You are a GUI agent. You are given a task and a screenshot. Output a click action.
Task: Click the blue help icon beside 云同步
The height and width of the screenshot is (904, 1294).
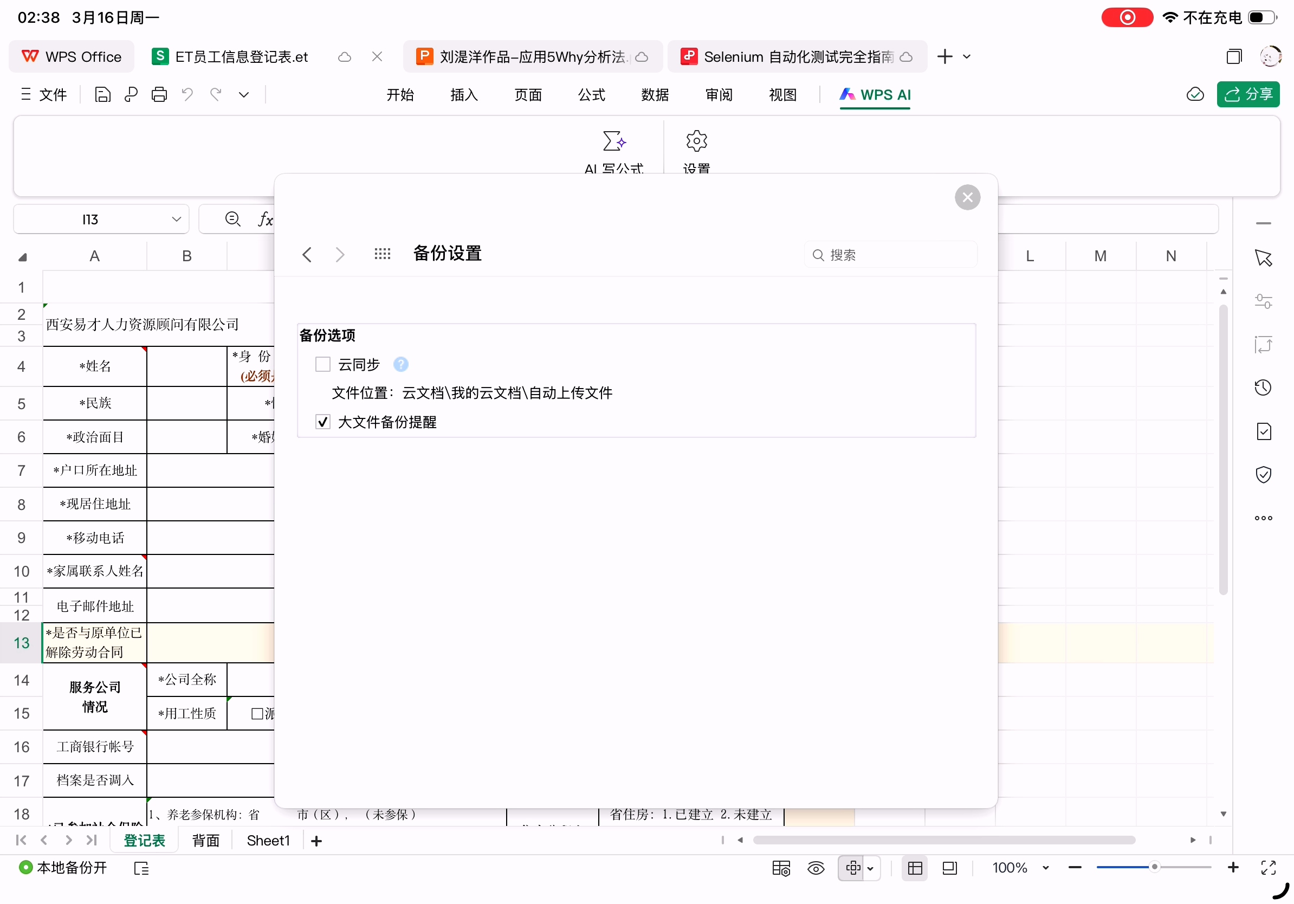tap(400, 365)
